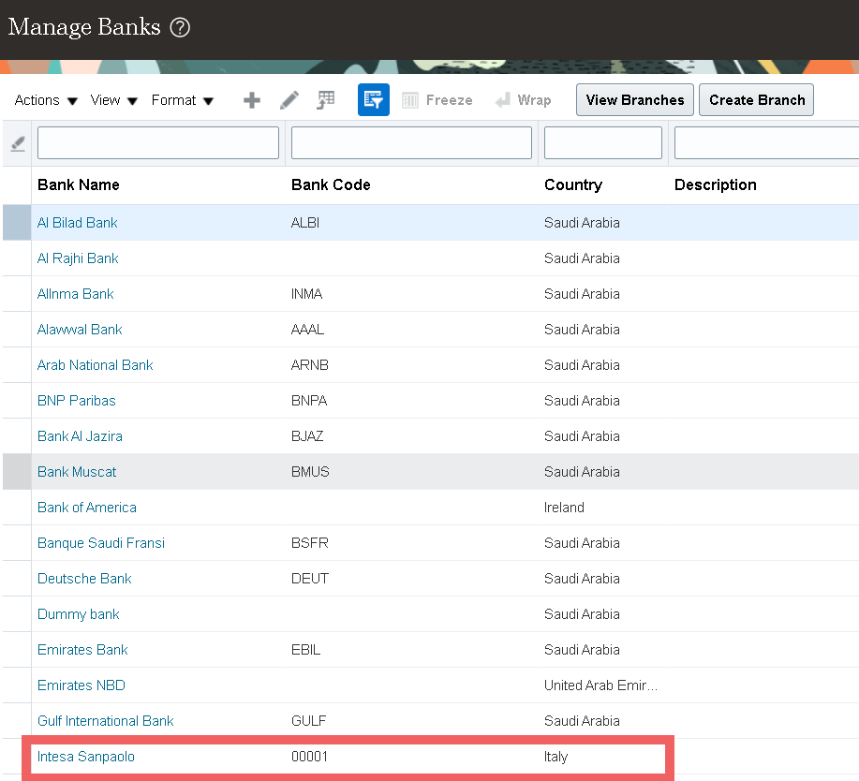Click the Detach grid icon
The image size is (859, 781).
325,99
